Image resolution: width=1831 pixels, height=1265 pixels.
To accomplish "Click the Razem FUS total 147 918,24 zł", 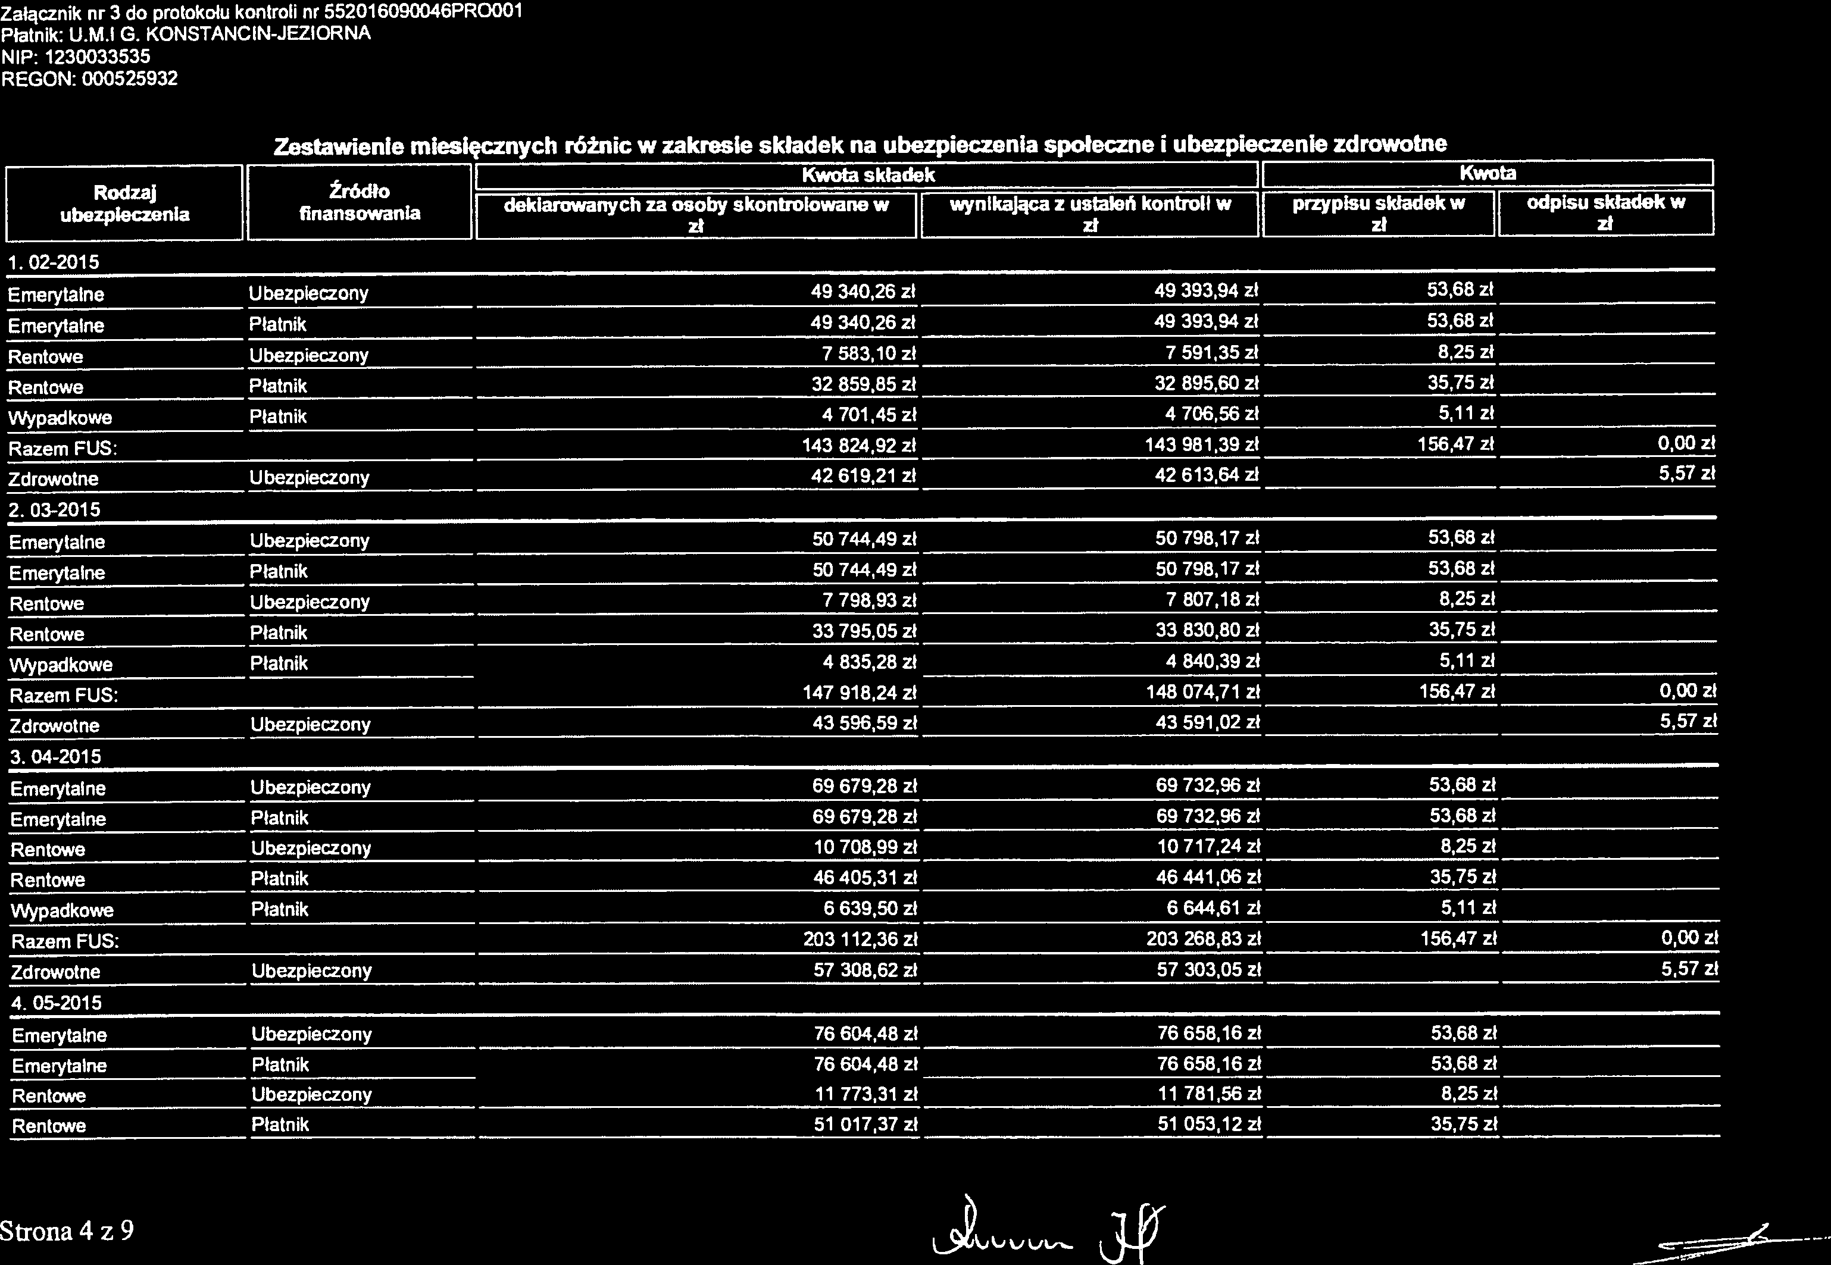I will coord(860,693).
